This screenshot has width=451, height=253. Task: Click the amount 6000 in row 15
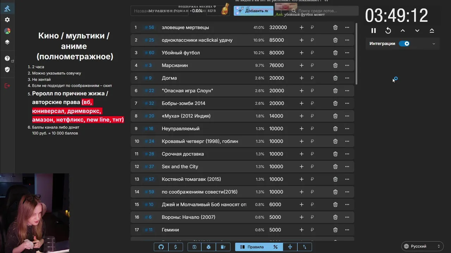point(275,205)
